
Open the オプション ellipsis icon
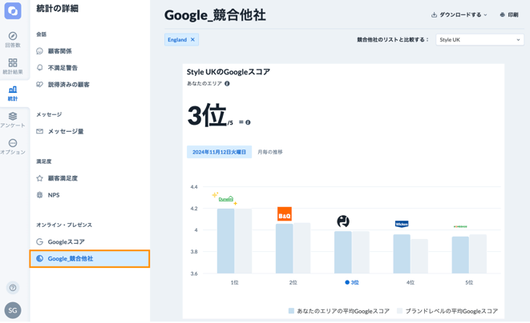[x=13, y=143]
